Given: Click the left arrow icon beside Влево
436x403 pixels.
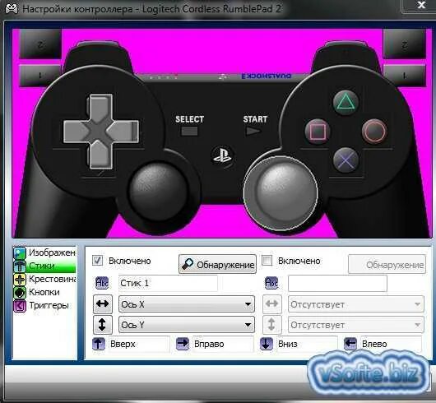Looking at the screenshot, I should (x=350, y=344).
